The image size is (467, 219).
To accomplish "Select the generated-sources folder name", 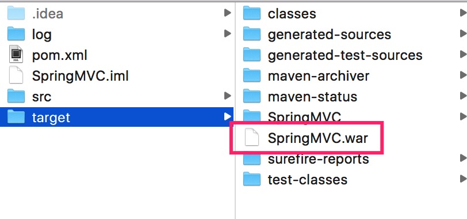I will (x=330, y=35).
